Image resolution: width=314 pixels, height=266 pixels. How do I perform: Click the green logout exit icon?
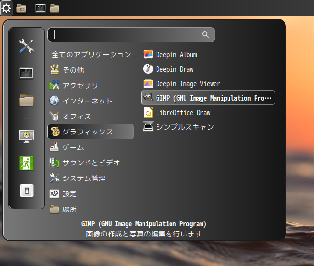pos(27,163)
